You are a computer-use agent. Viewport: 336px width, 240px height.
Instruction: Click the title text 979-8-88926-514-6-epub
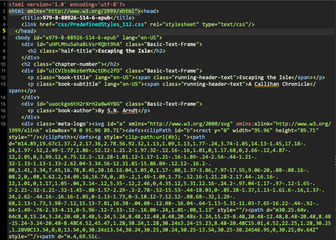click(x=76, y=17)
